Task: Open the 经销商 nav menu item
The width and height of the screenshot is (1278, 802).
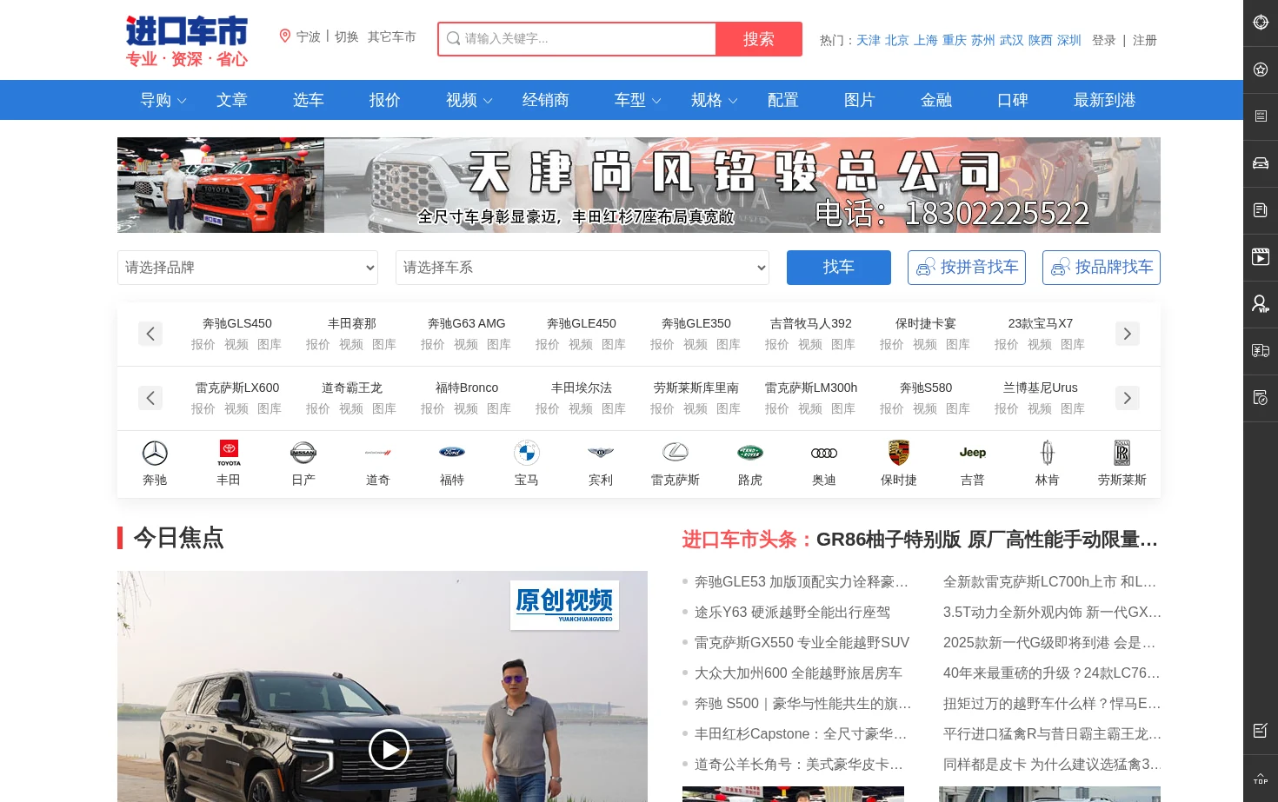Action: 546,100
